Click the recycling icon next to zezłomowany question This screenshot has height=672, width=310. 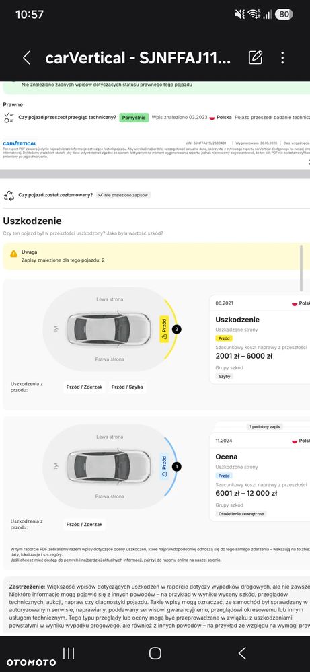pos(9,196)
